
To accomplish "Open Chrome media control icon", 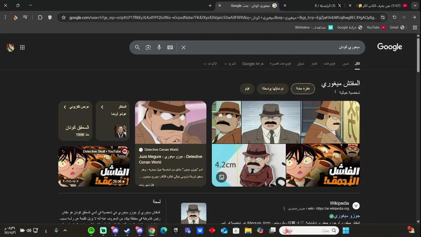I will [x=25, y=17].
